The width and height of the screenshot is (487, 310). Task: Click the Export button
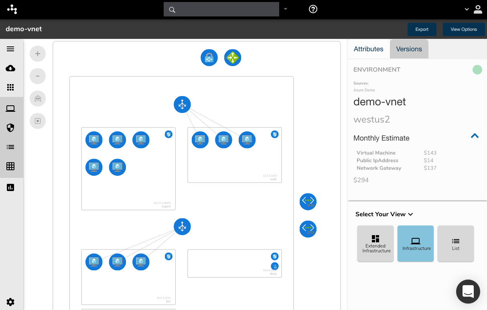[x=422, y=29]
